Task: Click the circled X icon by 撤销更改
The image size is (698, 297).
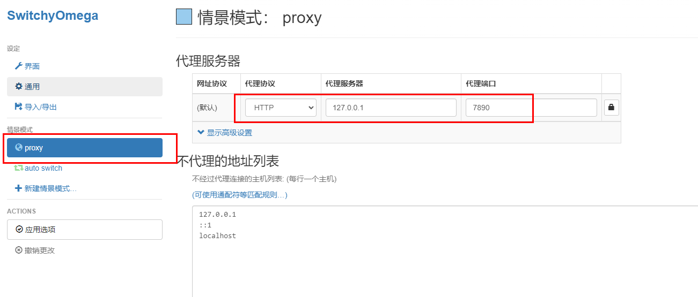Action: 19,250
